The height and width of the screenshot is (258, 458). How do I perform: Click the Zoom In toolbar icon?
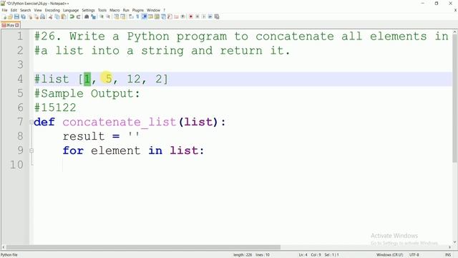tap(102, 16)
